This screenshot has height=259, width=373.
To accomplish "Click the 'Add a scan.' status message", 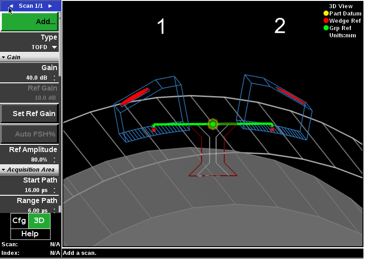I will pos(80,253).
